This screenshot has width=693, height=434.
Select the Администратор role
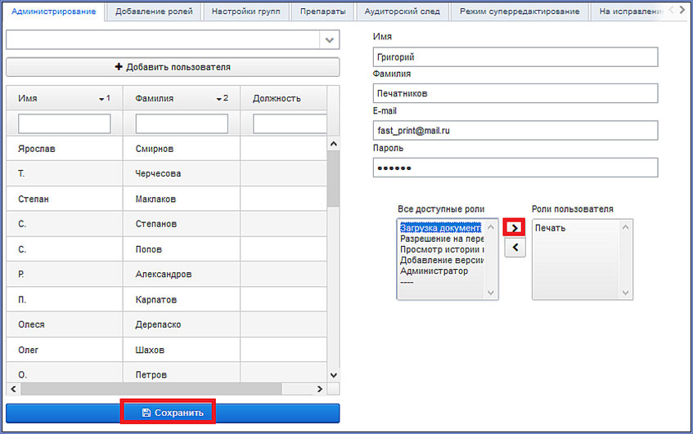[434, 271]
